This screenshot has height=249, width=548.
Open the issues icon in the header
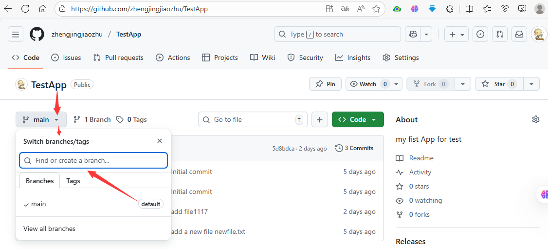(x=480, y=34)
